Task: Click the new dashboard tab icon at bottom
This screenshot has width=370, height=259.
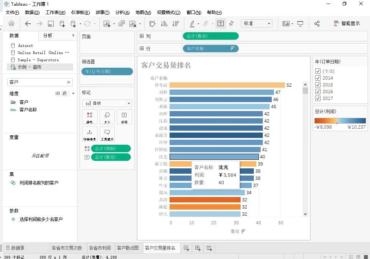Action: coord(198,248)
